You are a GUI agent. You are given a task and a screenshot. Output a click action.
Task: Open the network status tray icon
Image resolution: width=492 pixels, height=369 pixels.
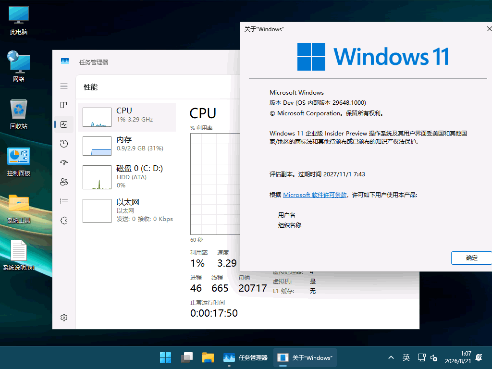pyautogui.click(x=422, y=357)
